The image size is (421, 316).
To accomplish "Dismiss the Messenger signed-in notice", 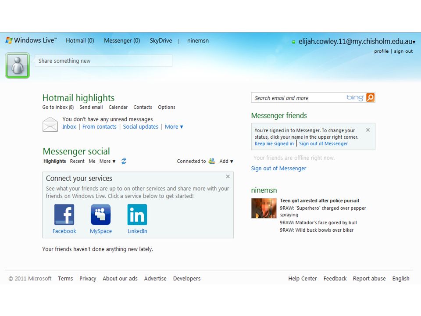I will coord(368,130).
